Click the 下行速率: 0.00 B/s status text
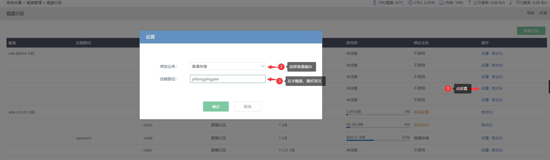The height and width of the screenshot is (160, 550). click(x=531, y=3)
